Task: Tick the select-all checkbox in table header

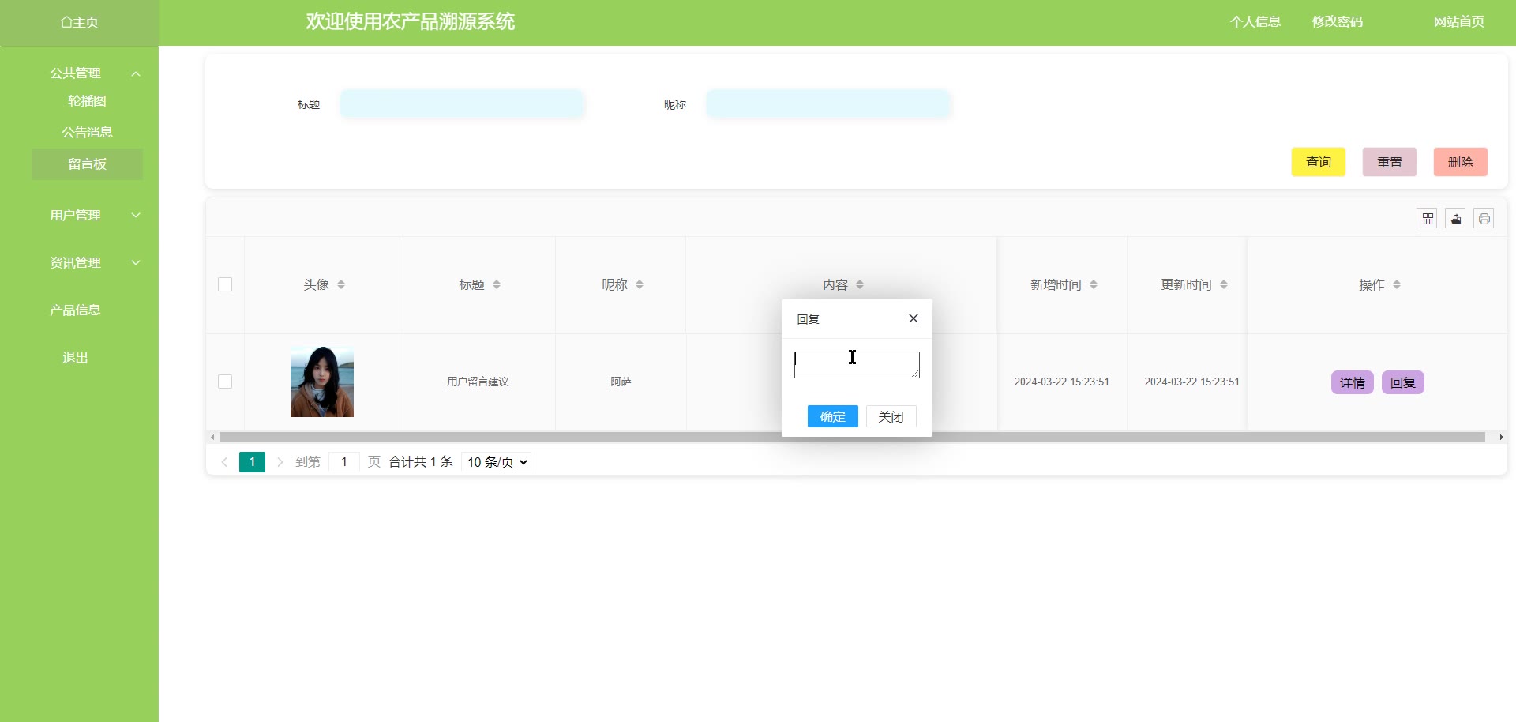Action: pos(225,284)
